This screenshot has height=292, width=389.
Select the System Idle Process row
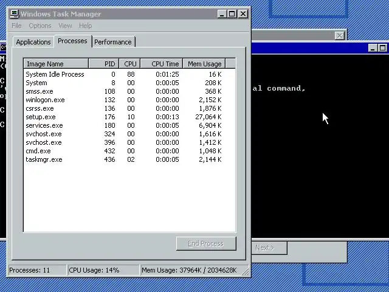[x=129, y=74]
